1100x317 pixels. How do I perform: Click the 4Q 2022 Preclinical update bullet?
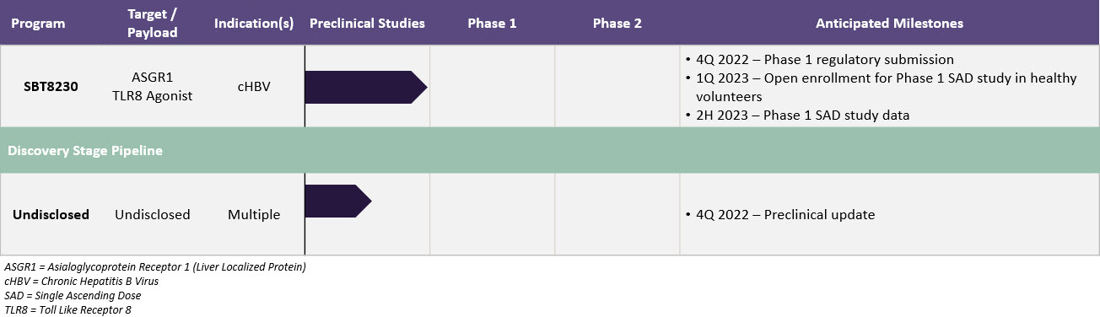[x=779, y=214]
